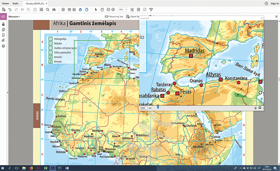Open Attachments paperclip panel
This screenshot has width=280, height=171.
pos(3,40)
